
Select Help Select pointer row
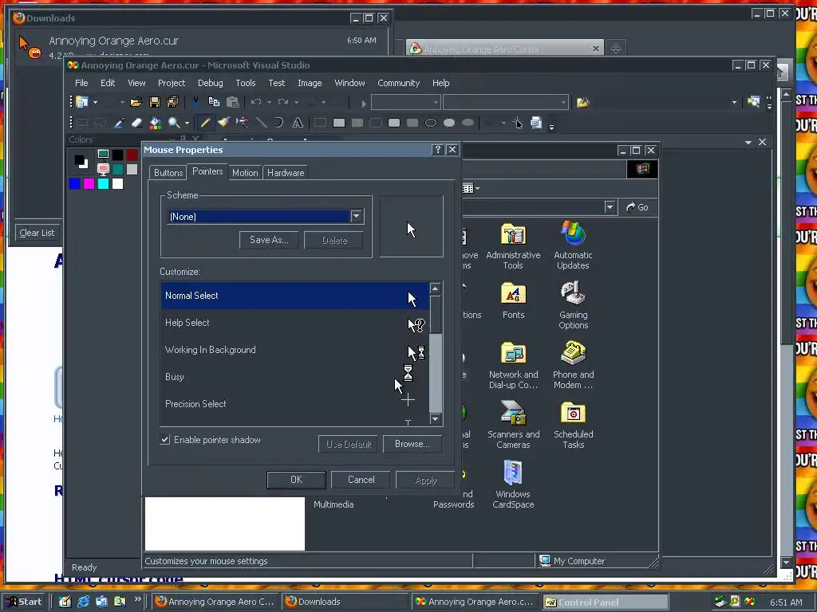(295, 323)
